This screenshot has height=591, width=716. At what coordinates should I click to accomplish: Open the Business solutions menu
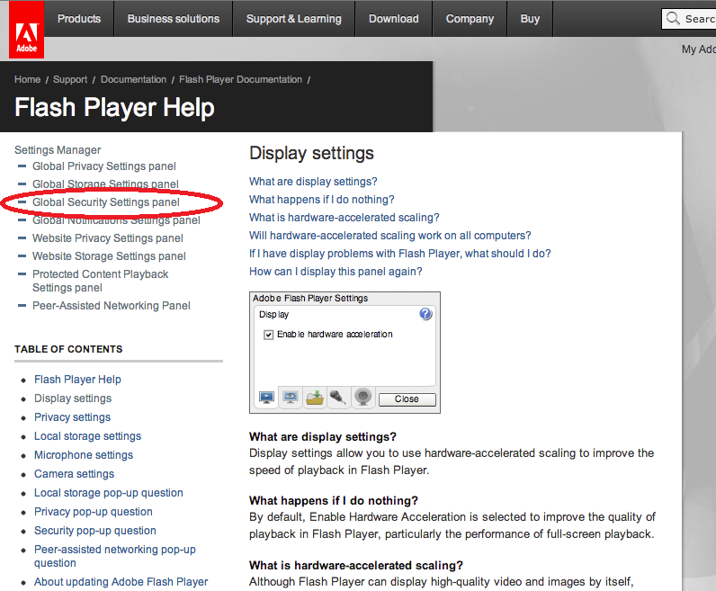(174, 19)
